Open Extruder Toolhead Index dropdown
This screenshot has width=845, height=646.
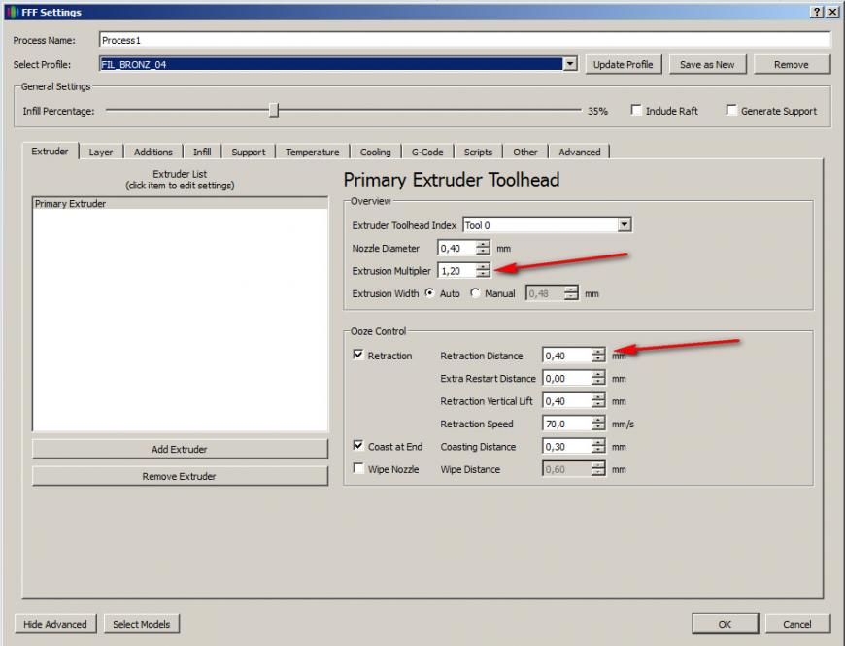coord(625,224)
